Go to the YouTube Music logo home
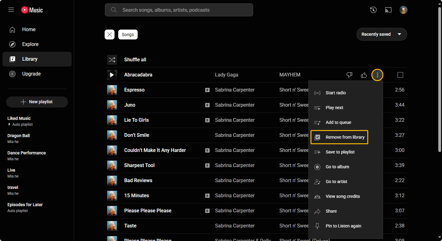 tap(32, 10)
